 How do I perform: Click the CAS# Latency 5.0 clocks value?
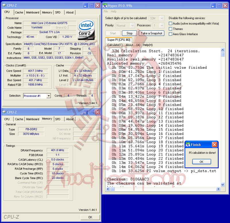click(x=58, y=159)
